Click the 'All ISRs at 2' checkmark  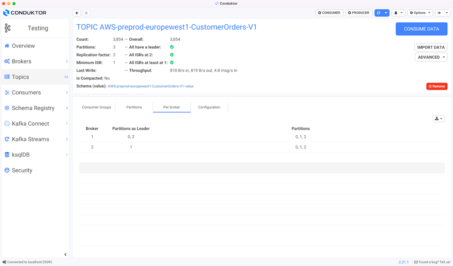172,55
